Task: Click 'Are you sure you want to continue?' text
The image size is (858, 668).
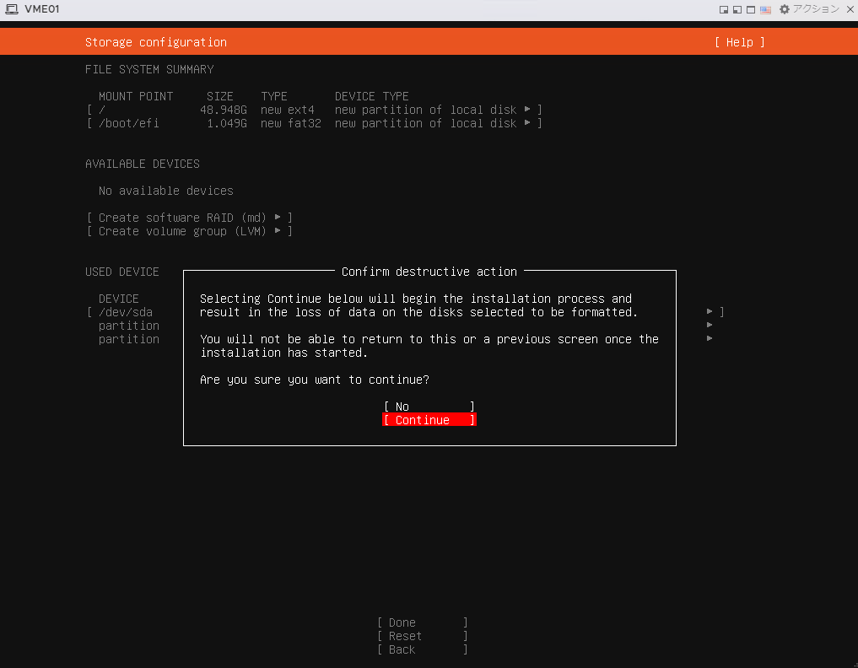Action: (x=315, y=380)
